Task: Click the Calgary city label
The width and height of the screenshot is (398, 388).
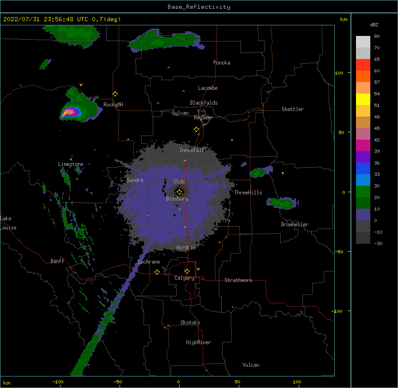Action: point(184,278)
